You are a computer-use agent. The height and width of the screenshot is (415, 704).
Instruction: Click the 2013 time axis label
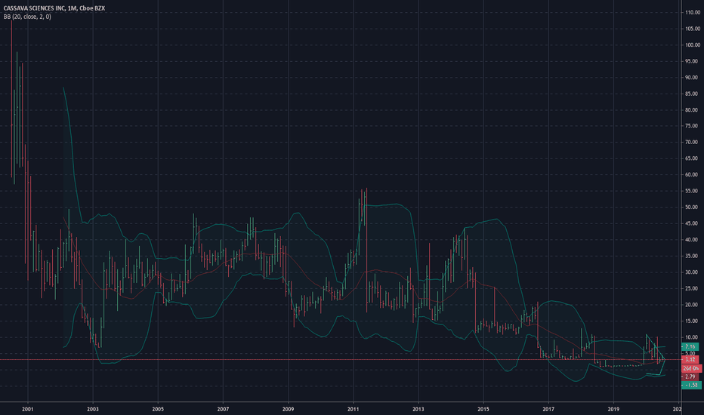tap(418, 409)
